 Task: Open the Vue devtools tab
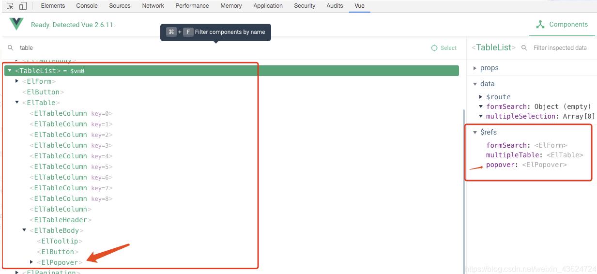pyautogui.click(x=359, y=6)
